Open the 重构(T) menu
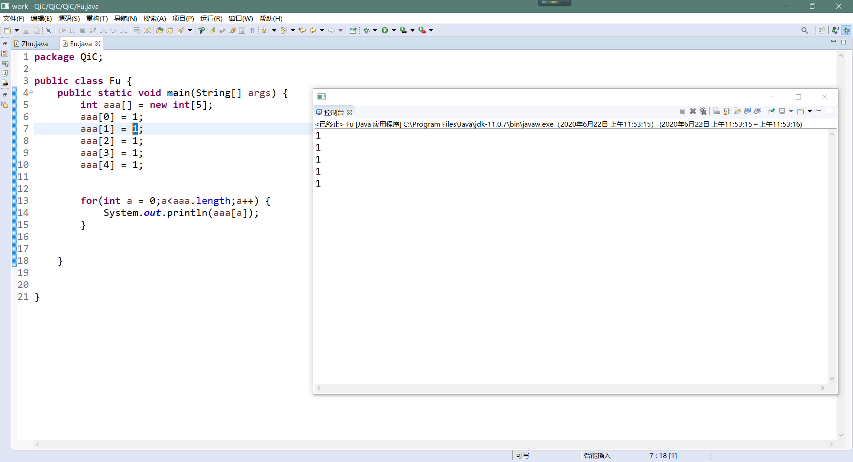 click(97, 18)
